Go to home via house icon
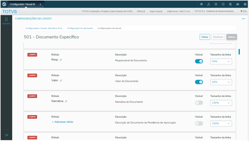Viewport: 249px width, 141px height. [x=201, y=4]
